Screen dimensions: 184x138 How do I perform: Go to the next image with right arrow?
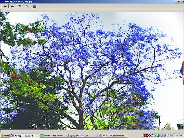click(x=12, y=6)
